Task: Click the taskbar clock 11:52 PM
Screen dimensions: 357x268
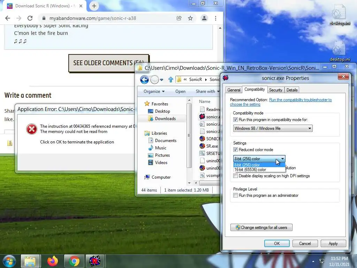Action: pos(339,259)
